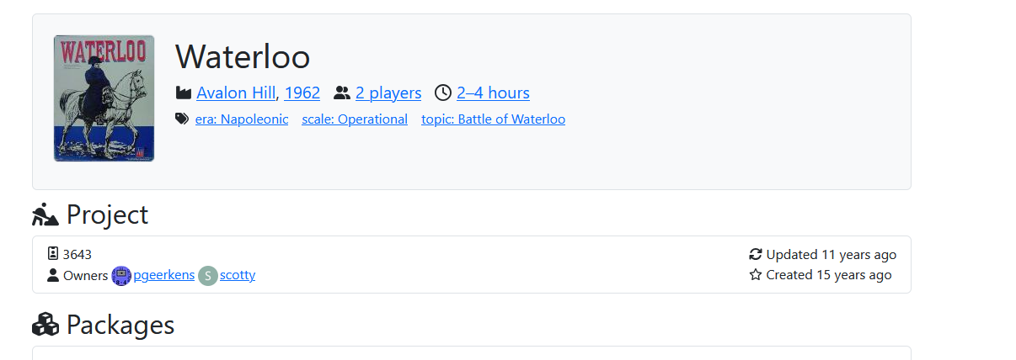
Task: Click the Updated refresh arrows icon
Action: point(756,254)
